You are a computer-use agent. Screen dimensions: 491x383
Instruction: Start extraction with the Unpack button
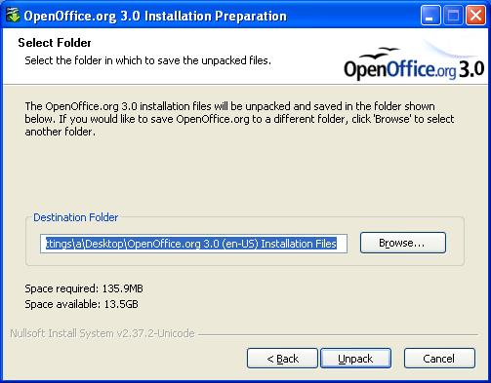click(355, 359)
